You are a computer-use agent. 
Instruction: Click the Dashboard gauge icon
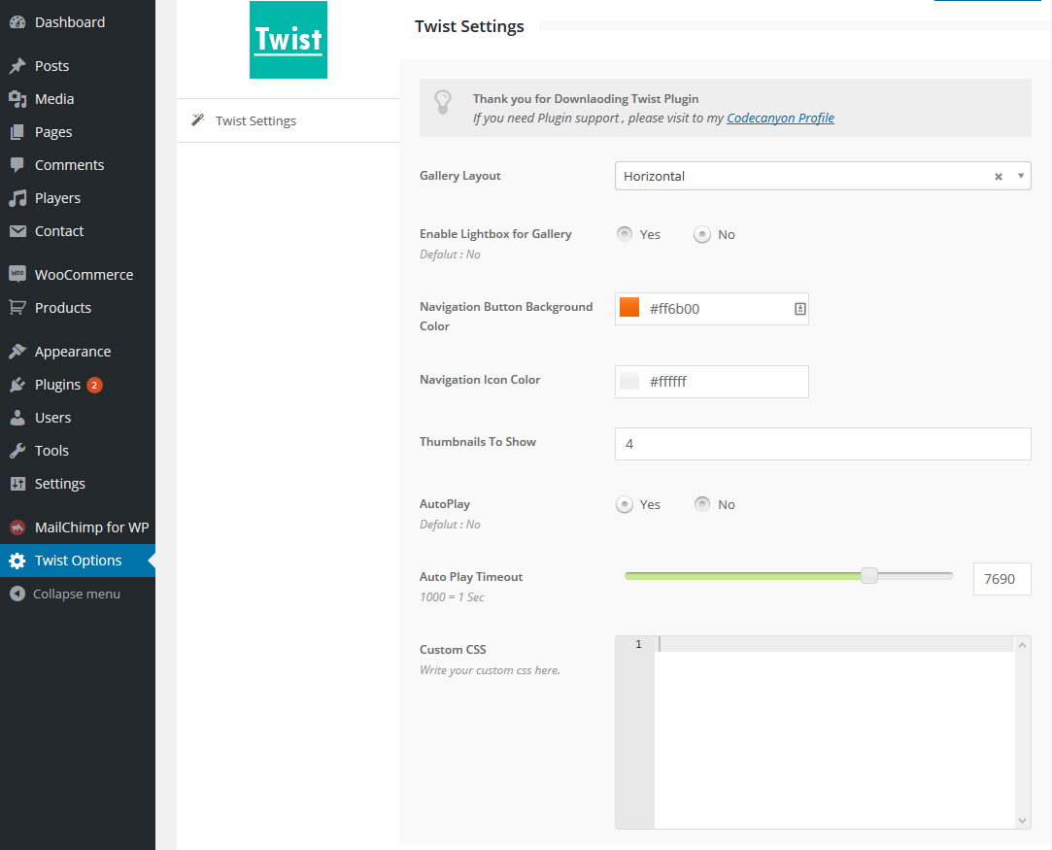(17, 22)
